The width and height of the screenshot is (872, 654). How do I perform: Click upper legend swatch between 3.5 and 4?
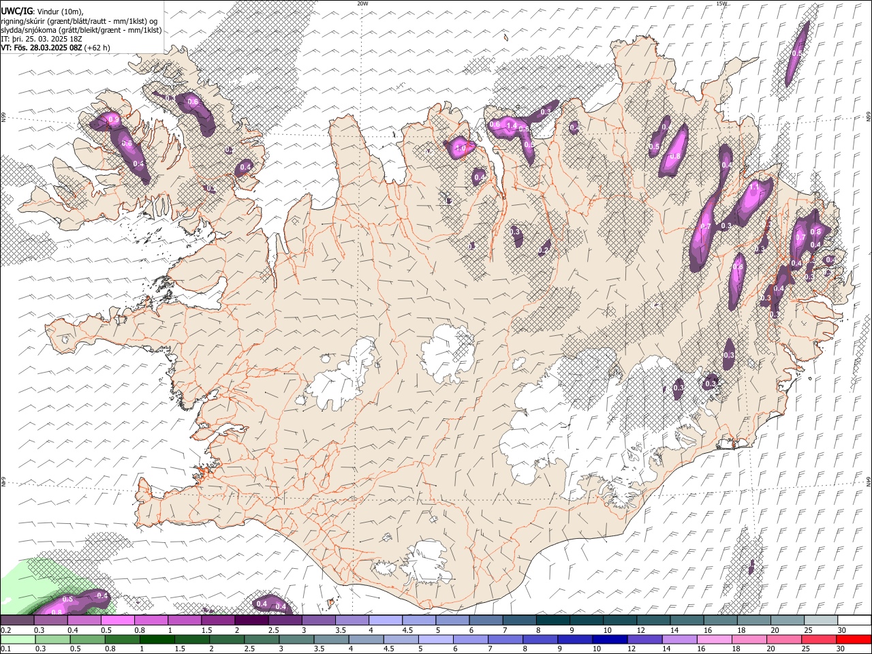click(x=352, y=621)
